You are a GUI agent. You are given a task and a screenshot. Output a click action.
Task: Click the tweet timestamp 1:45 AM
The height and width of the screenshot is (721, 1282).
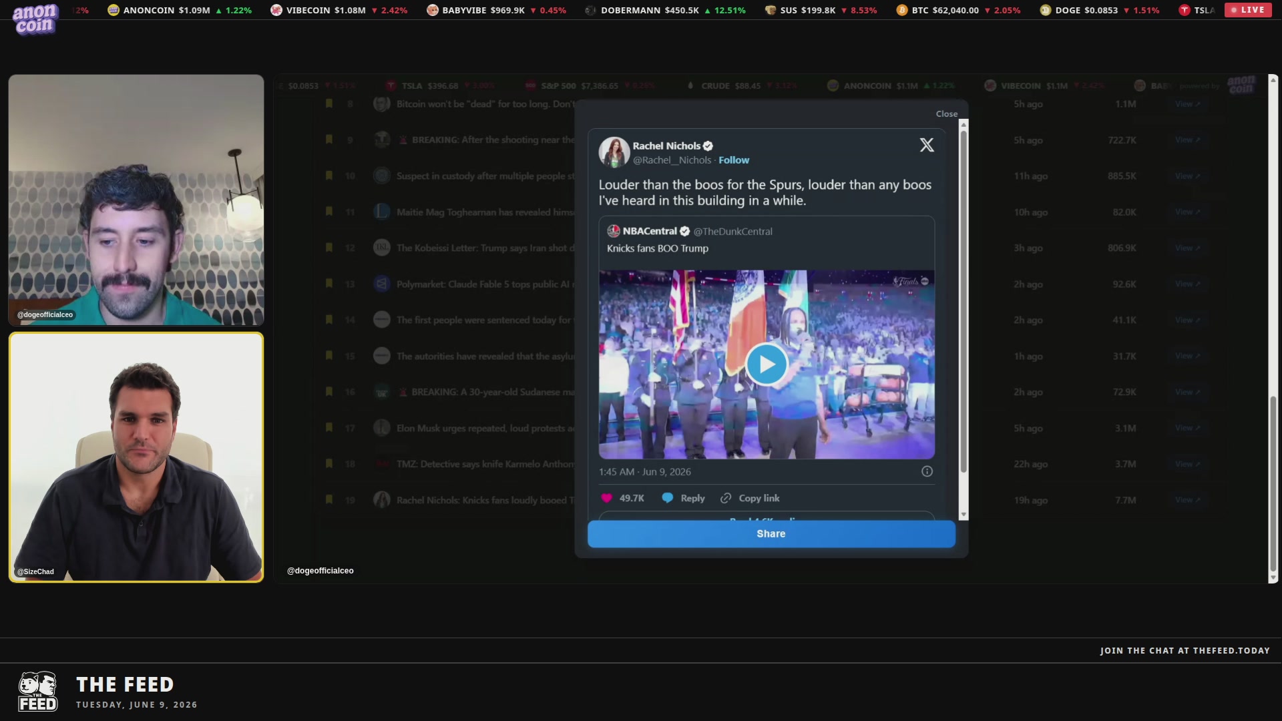click(644, 471)
